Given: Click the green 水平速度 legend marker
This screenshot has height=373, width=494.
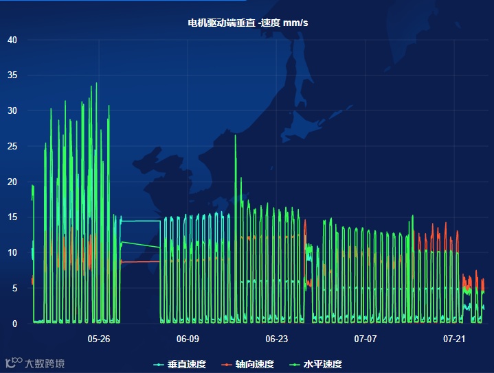Looking at the screenshot, I should tap(295, 365).
